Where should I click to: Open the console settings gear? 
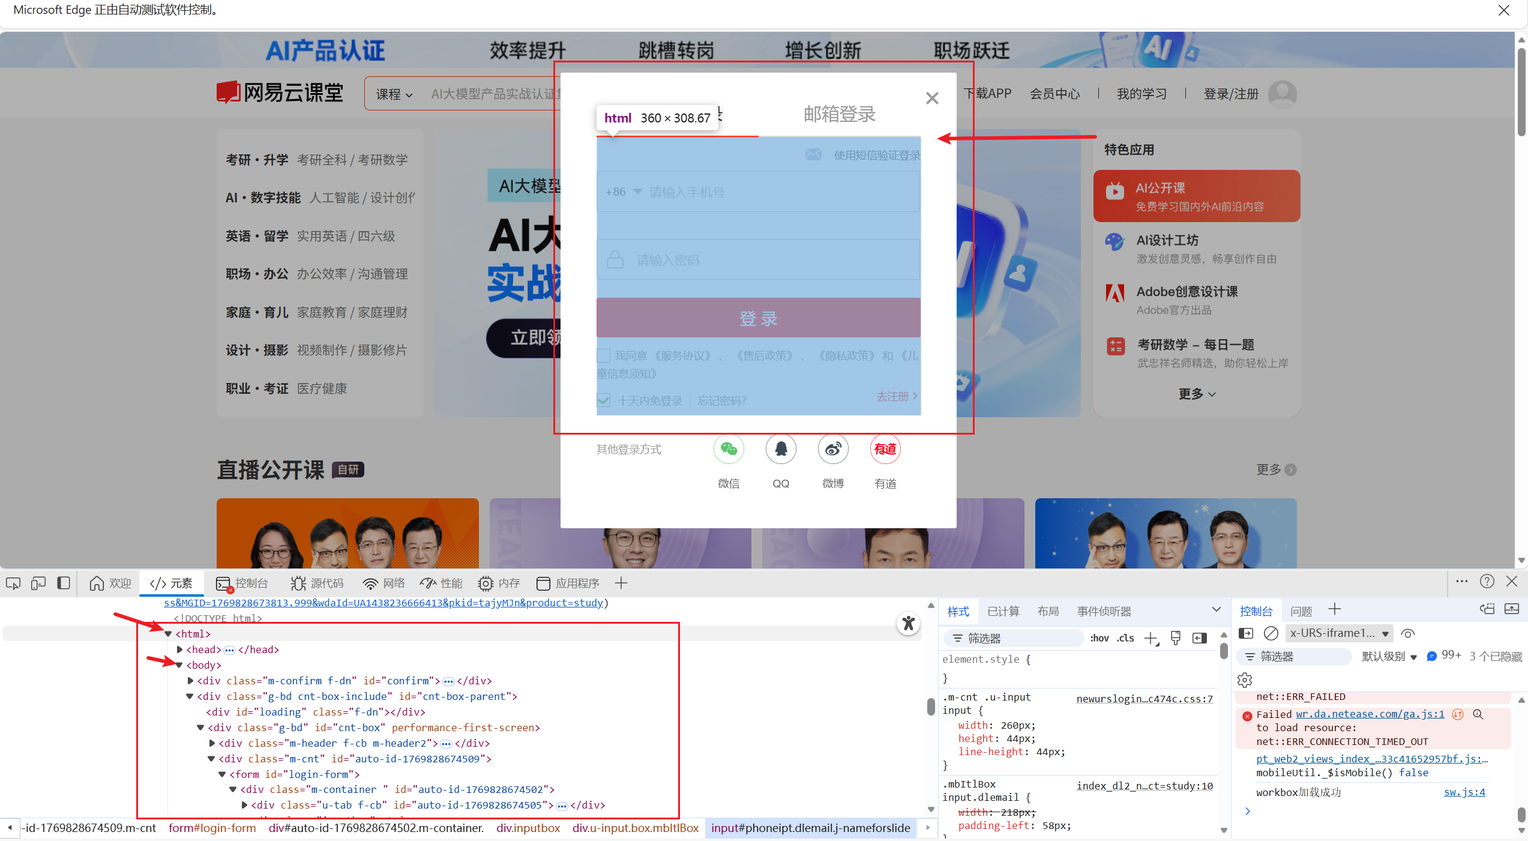coord(1245,680)
